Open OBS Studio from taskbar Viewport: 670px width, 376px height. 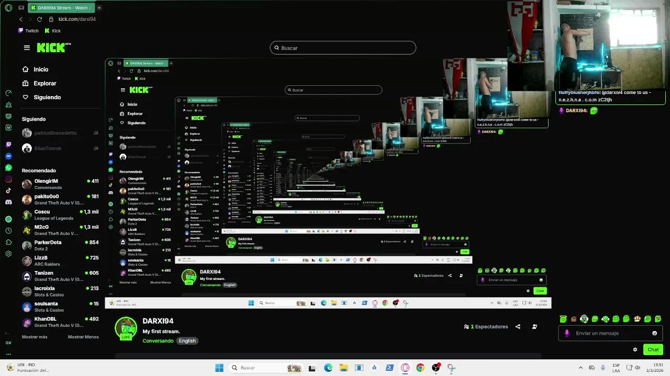click(x=435, y=368)
